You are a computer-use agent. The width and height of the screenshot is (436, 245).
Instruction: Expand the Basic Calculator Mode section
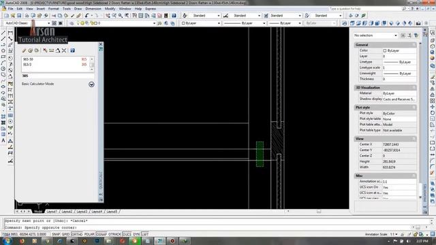point(91,84)
